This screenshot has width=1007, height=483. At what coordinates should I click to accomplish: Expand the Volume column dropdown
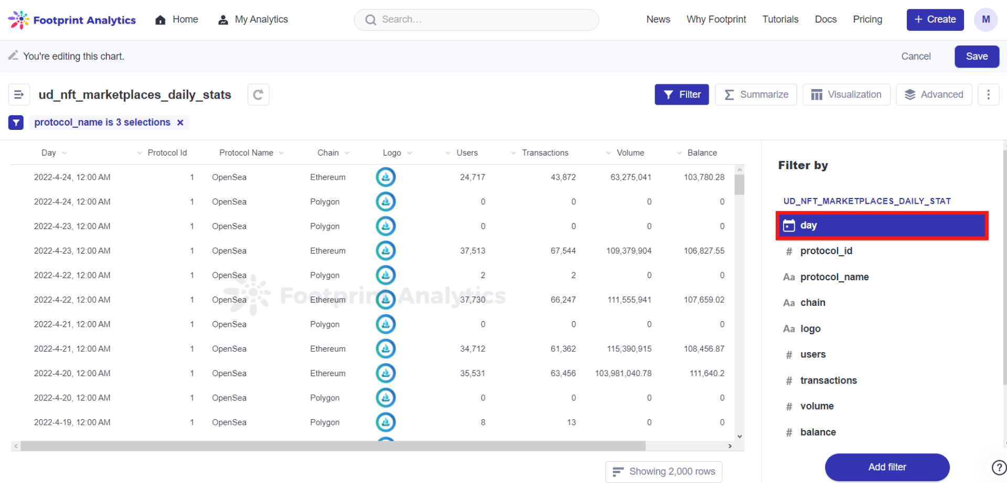coord(609,153)
